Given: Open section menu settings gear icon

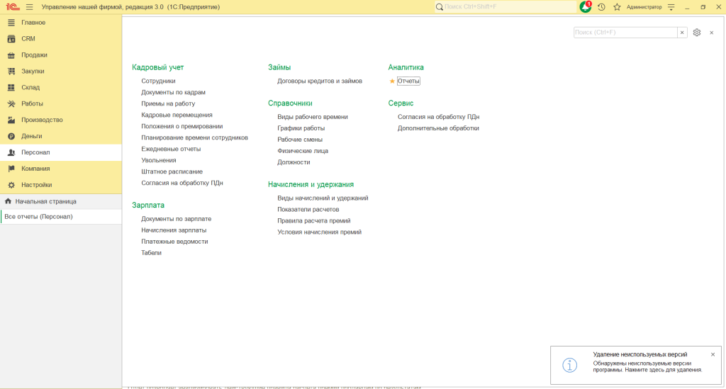Looking at the screenshot, I should pyautogui.click(x=697, y=33).
